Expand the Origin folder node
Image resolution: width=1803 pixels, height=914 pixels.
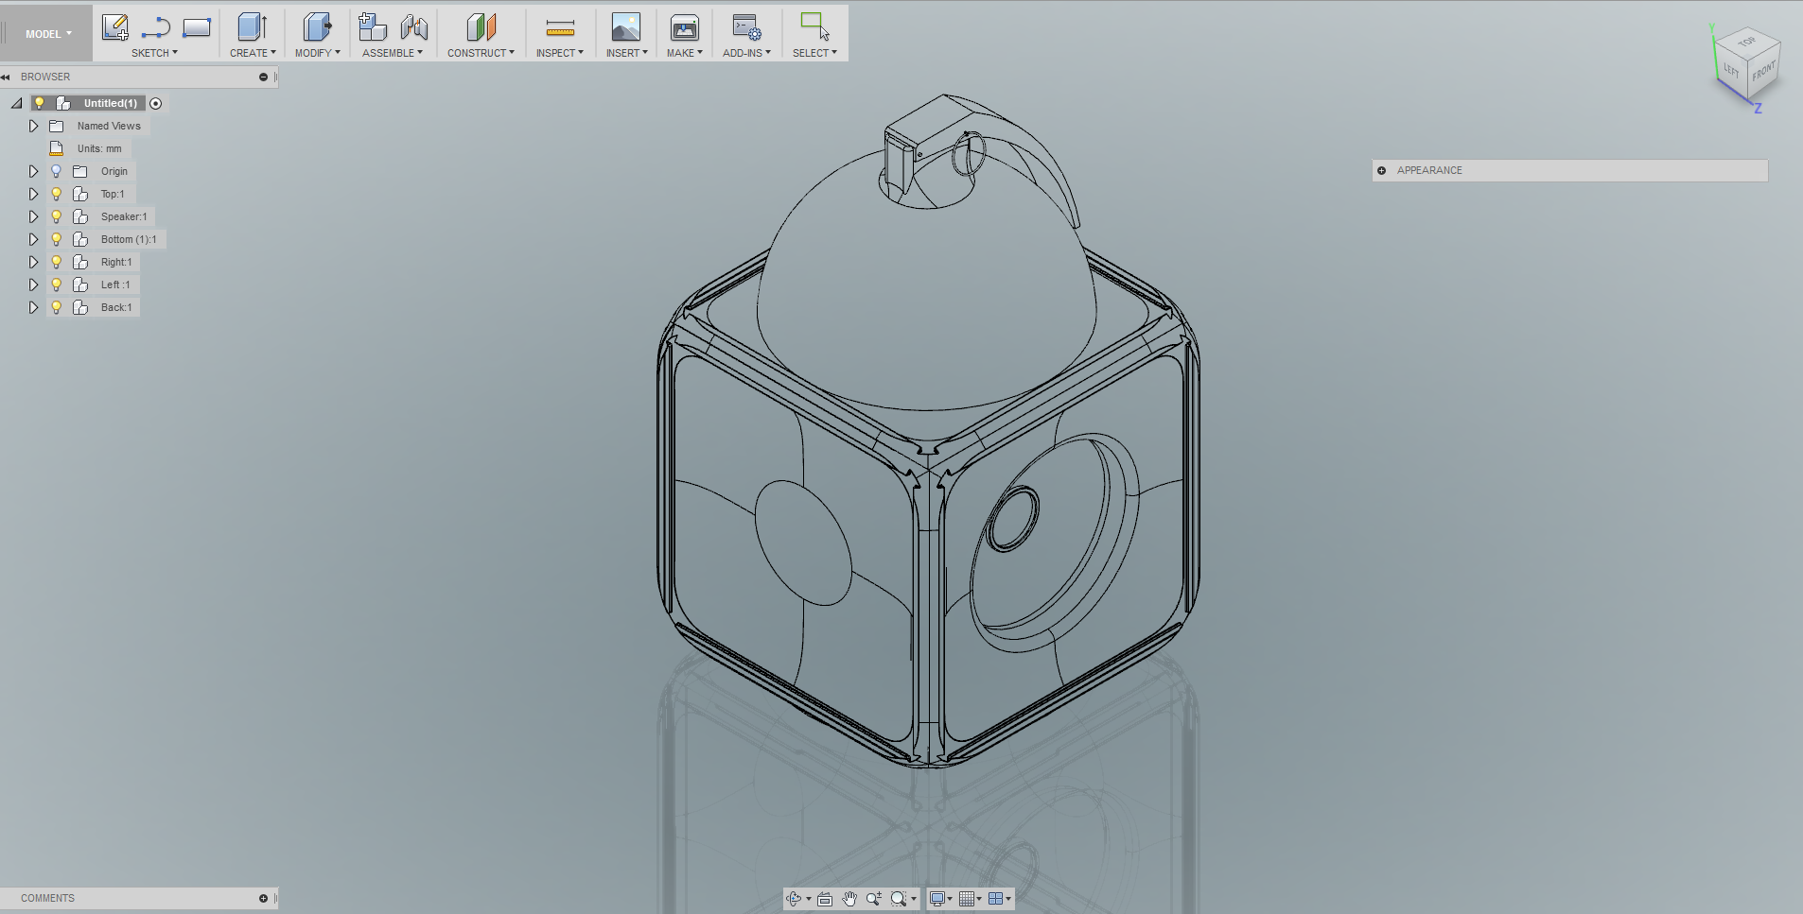pyautogui.click(x=33, y=171)
